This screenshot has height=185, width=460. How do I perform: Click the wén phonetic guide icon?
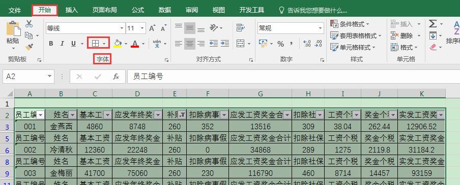(x=157, y=43)
